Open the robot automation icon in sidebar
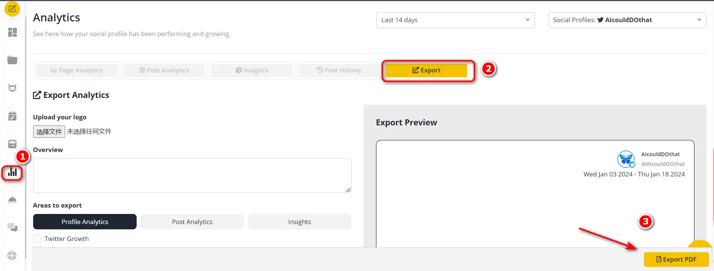The height and width of the screenshot is (271, 714). click(12, 88)
